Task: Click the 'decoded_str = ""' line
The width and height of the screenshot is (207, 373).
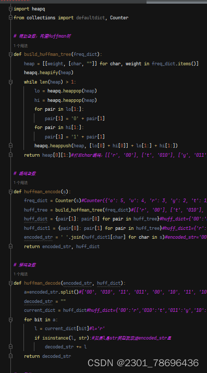Action: coord(45,301)
